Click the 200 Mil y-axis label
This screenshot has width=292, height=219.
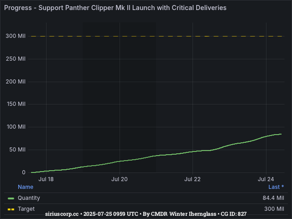tap(16, 82)
